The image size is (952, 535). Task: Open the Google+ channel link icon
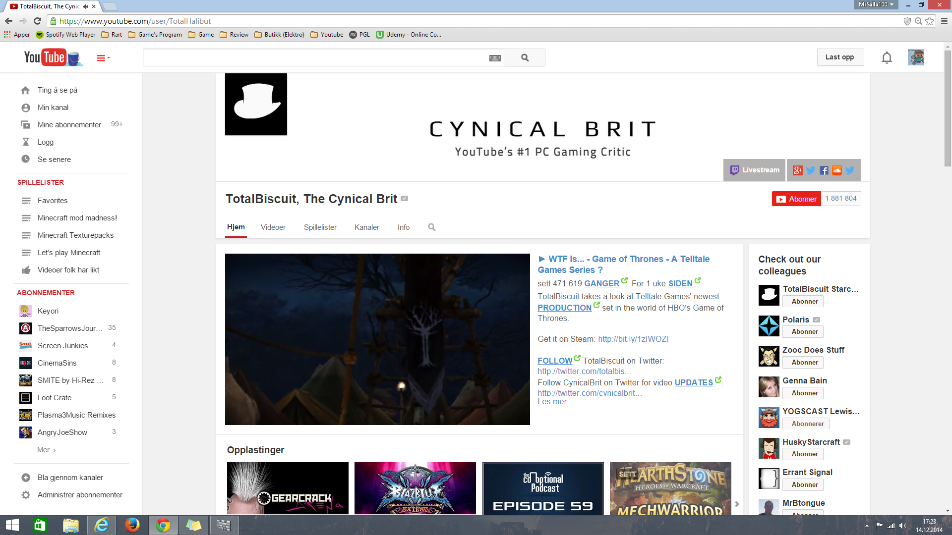[x=797, y=170]
